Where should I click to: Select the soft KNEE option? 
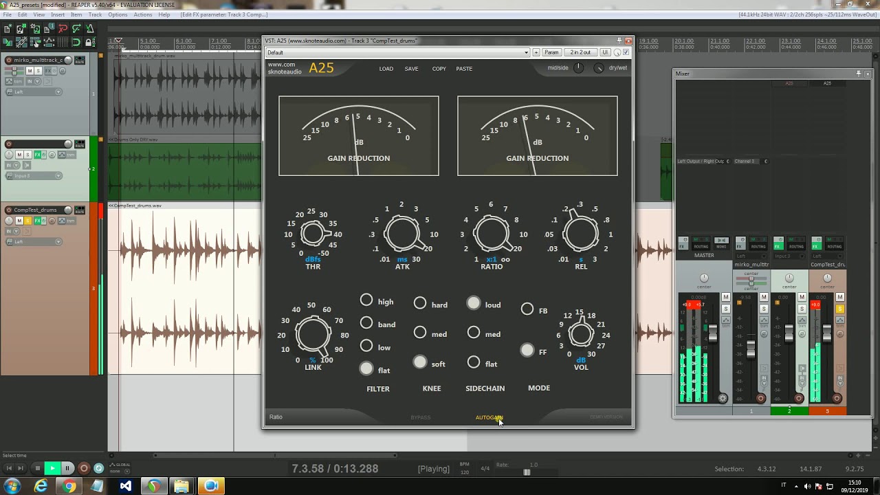tap(420, 362)
